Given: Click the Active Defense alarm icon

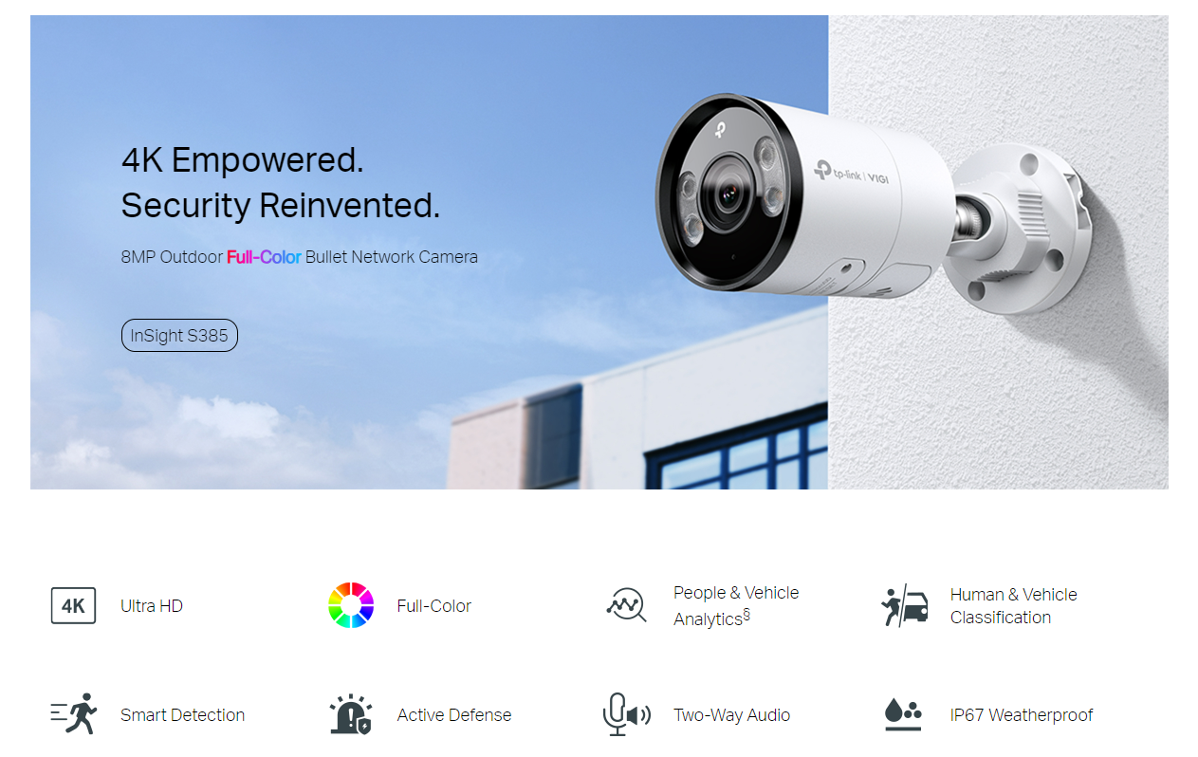Looking at the screenshot, I should tap(351, 713).
